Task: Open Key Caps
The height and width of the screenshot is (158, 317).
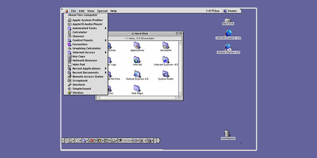Action: [x=85, y=56]
